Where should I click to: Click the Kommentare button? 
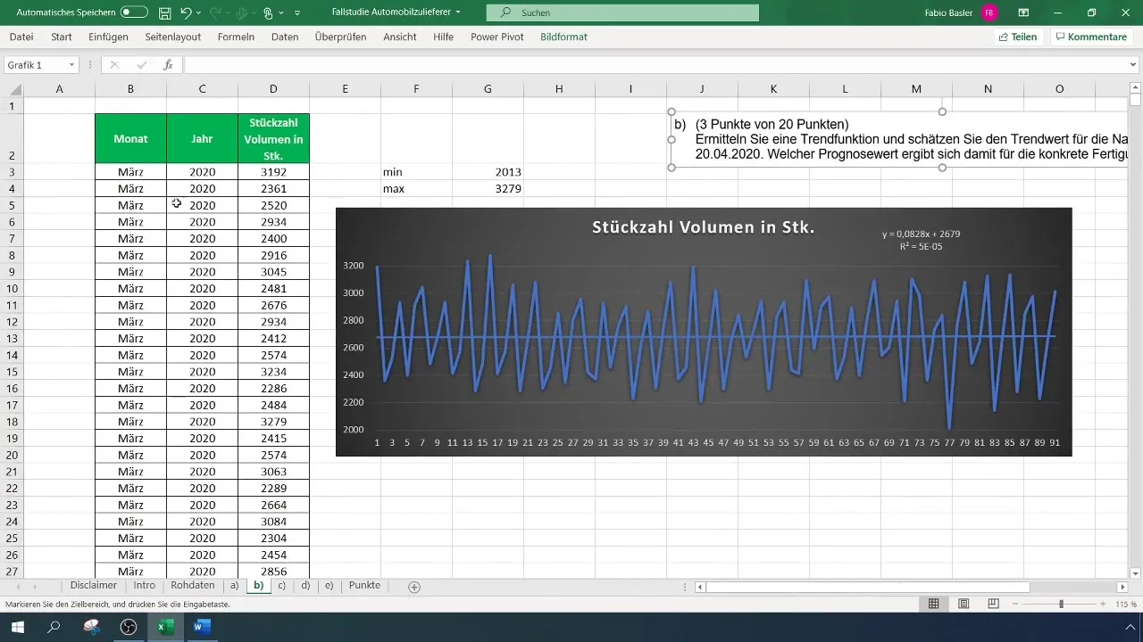click(1090, 37)
